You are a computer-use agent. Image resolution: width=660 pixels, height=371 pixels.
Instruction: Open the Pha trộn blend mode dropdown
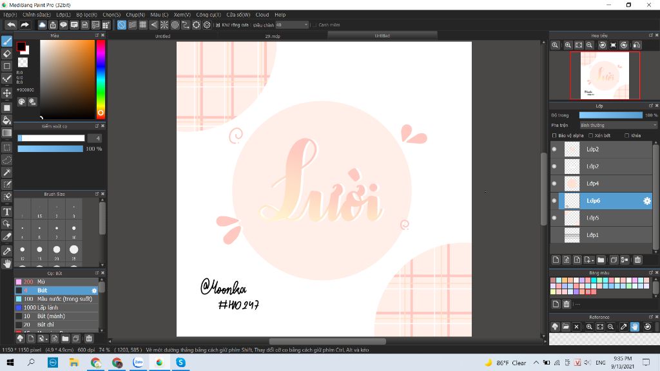[618, 126]
